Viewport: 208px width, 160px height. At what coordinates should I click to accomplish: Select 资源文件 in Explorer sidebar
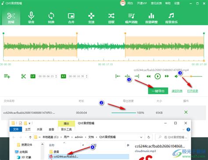coord(25,145)
